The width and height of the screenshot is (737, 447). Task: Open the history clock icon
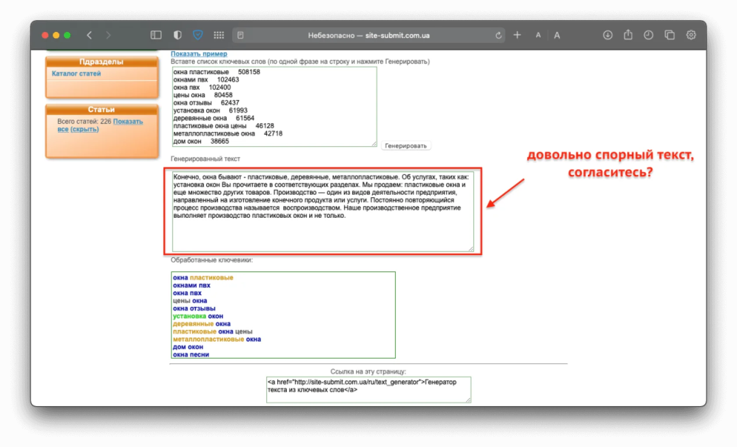point(648,35)
